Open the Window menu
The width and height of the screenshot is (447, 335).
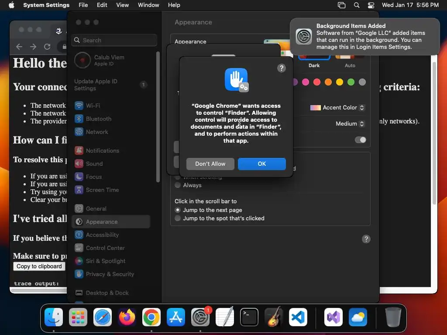(x=148, y=5)
